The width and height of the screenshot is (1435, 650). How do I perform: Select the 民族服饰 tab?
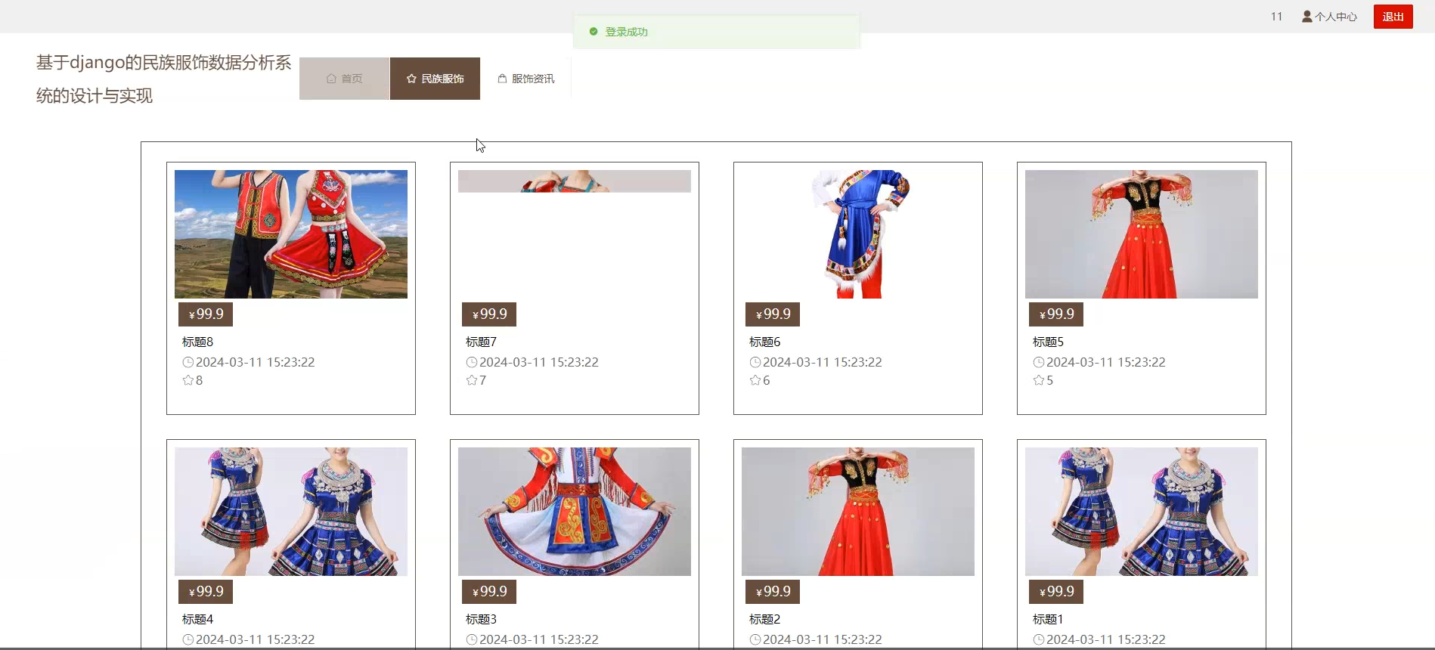point(435,79)
